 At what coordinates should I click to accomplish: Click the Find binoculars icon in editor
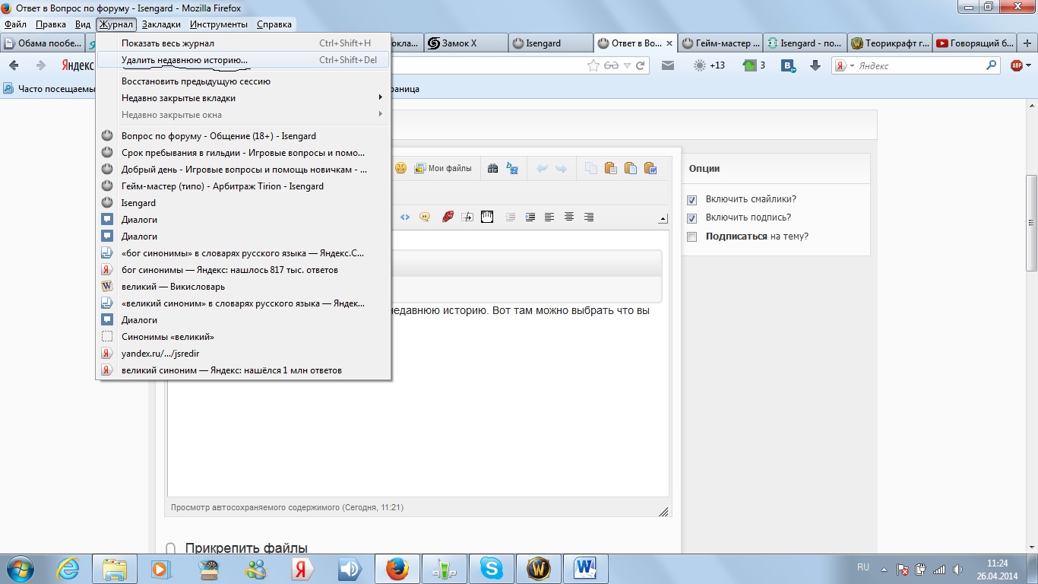coord(492,169)
